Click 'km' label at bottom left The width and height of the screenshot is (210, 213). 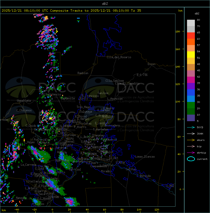4,210
